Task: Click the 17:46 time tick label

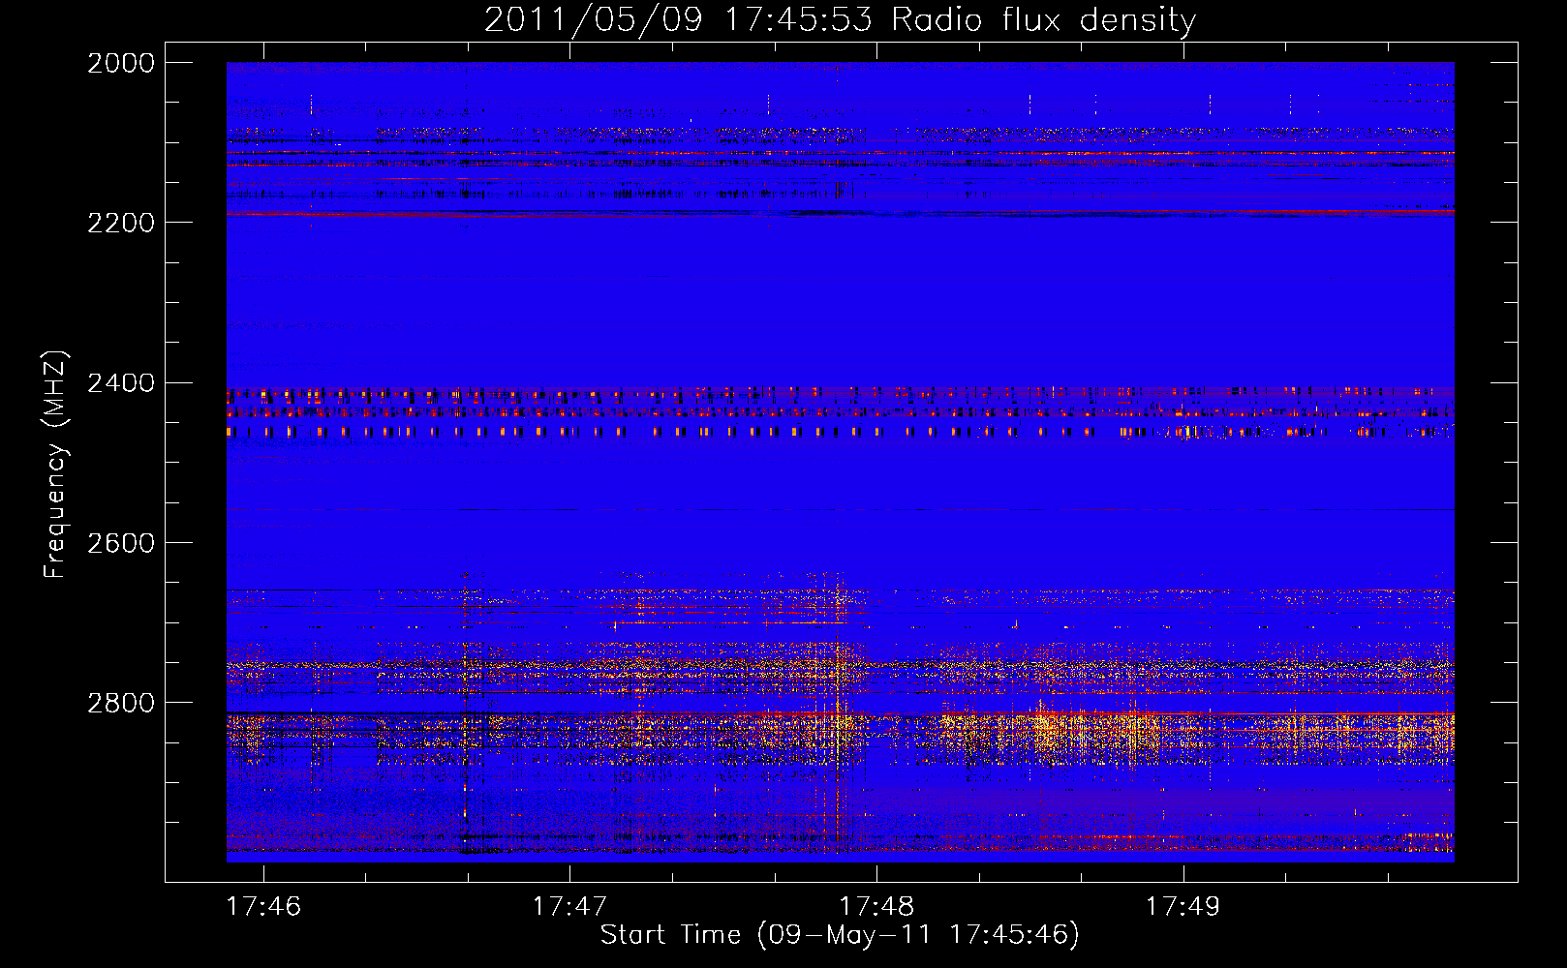Action: tap(263, 906)
